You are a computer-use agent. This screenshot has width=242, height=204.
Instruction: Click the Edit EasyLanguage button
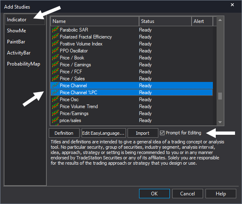point(103,133)
